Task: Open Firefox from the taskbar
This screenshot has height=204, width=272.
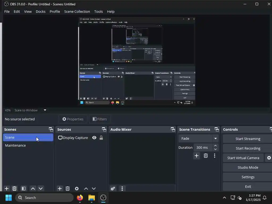Action: tap(80, 198)
